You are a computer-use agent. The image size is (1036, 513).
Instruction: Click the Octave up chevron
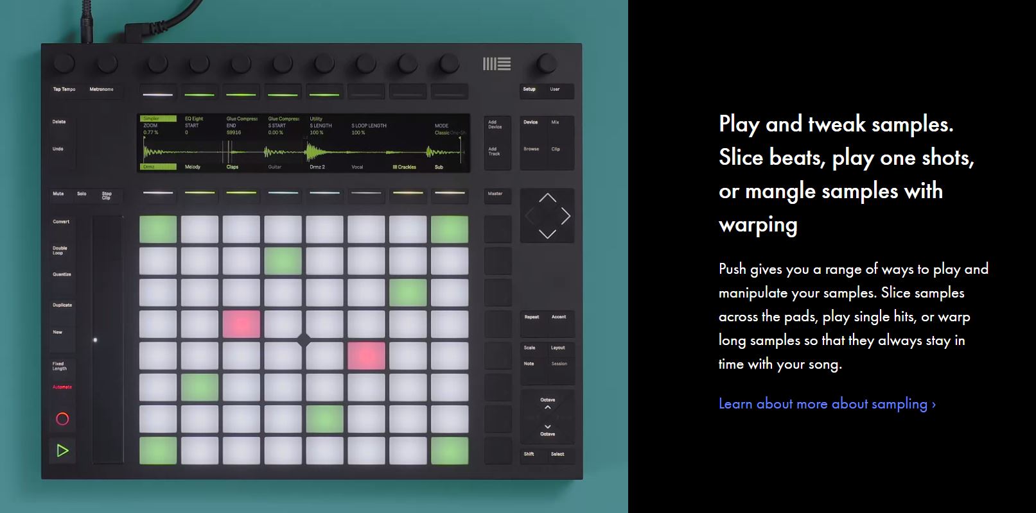(547, 407)
